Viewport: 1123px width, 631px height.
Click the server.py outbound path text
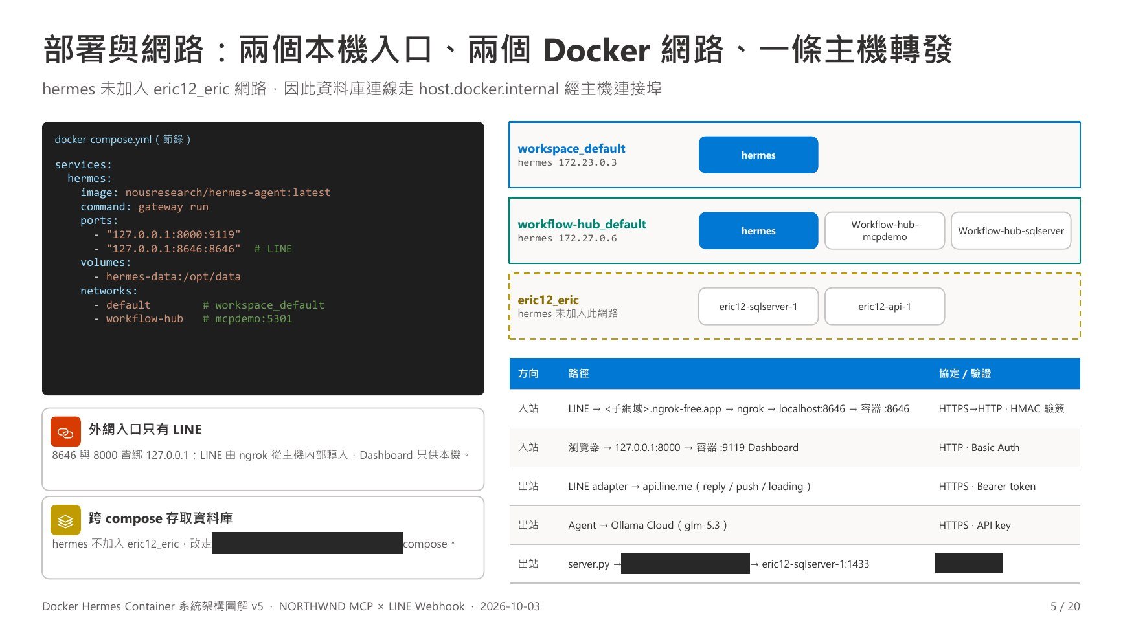(719, 564)
